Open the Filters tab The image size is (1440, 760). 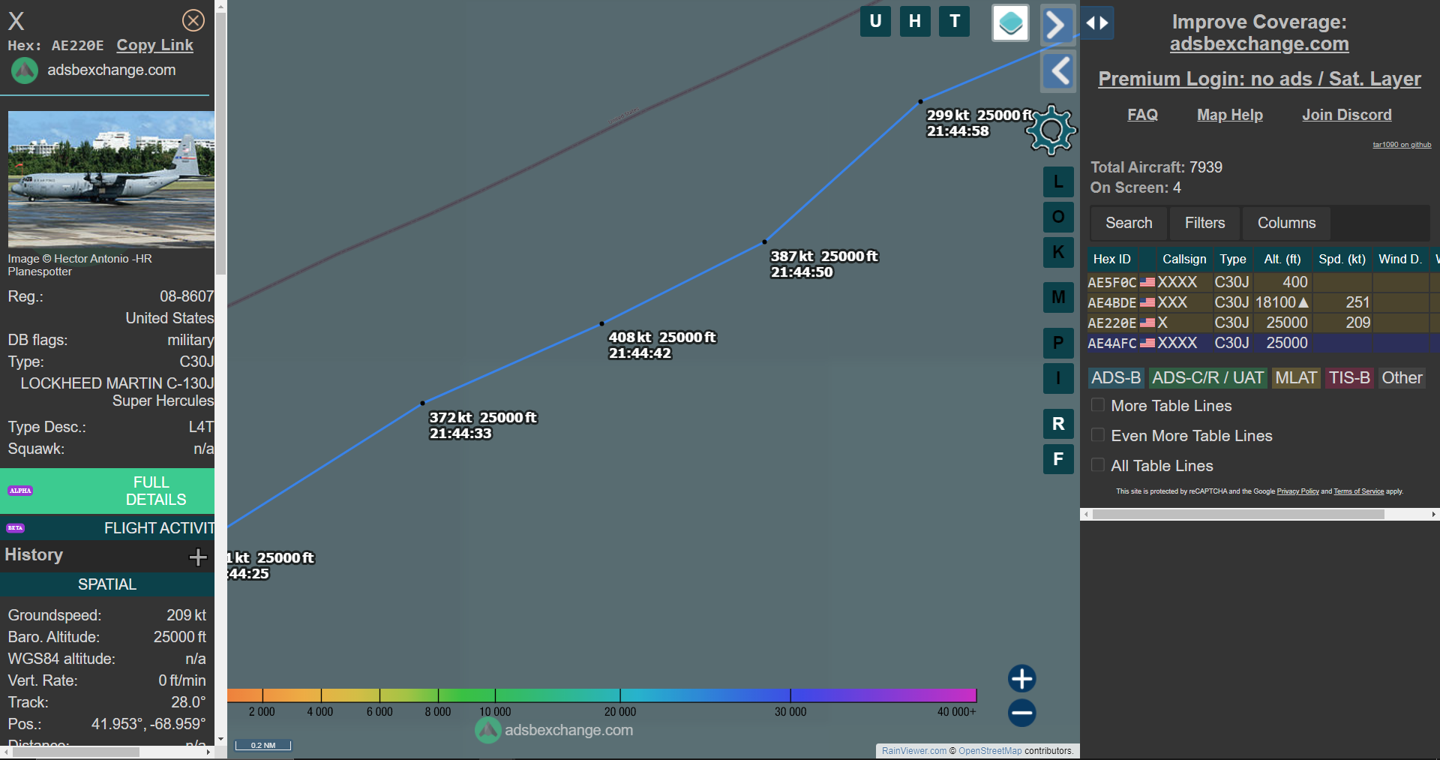[x=1204, y=223]
